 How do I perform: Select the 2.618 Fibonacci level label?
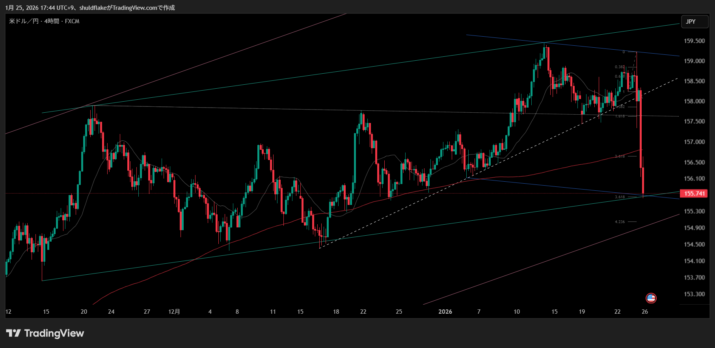click(620, 156)
